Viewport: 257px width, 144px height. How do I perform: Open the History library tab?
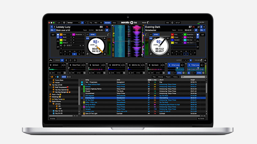(175, 77)
